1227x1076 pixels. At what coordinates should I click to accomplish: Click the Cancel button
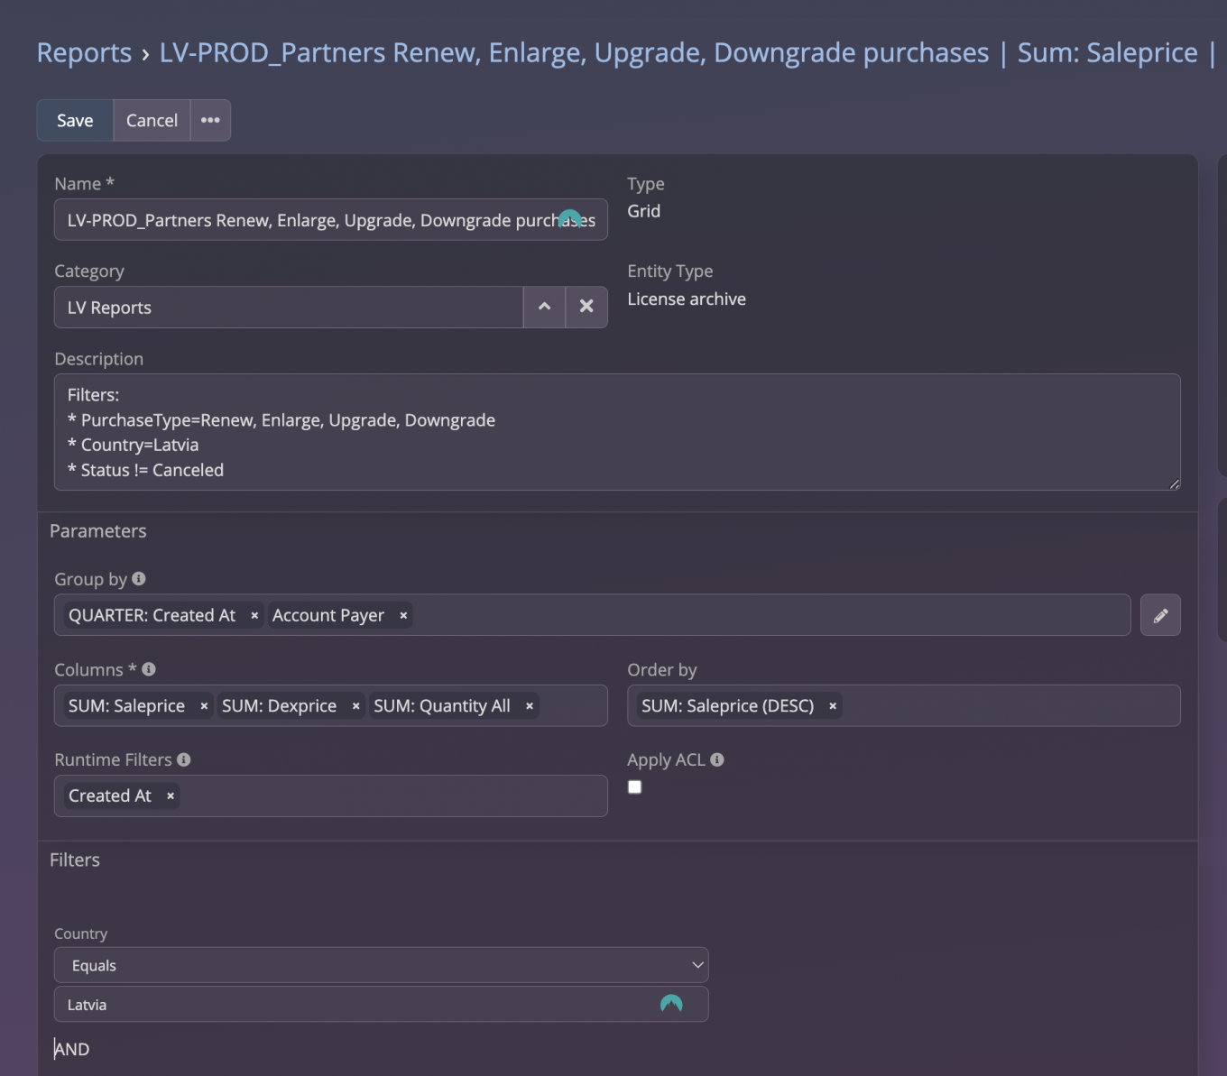pos(152,121)
